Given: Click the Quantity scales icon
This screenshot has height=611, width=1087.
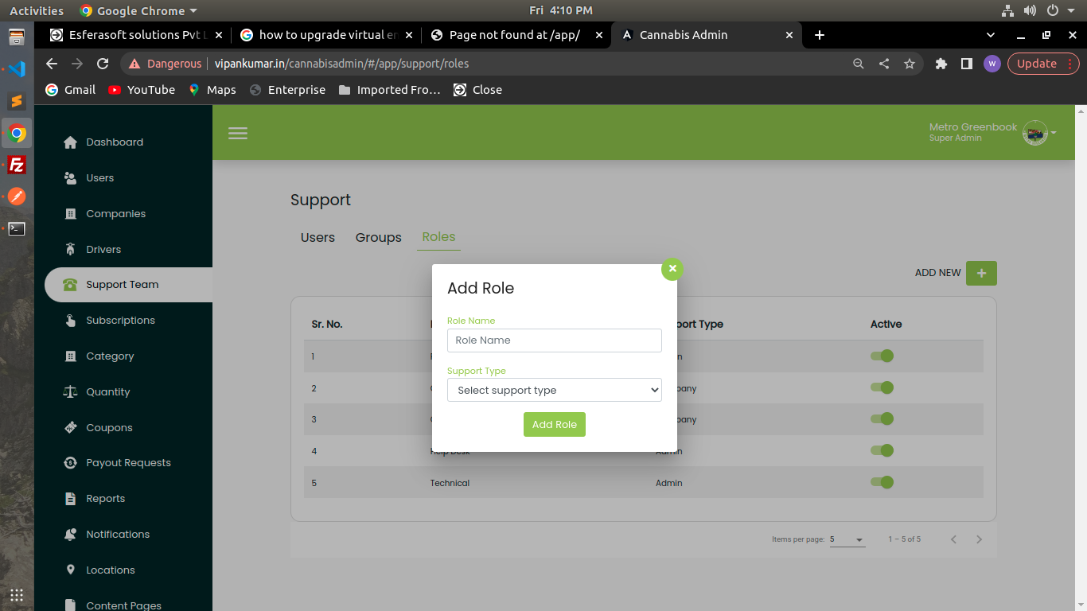Looking at the screenshot, I should pyautogui.click(x=71, y=391).
